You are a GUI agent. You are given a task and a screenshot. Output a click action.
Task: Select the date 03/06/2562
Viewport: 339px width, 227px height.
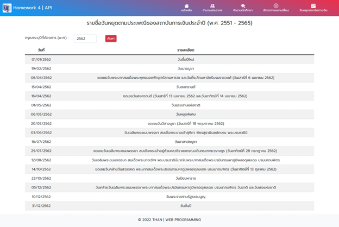[41, 133]
